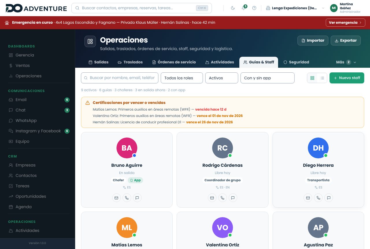Image resolution: width=370 pixels, height=249 pixels.
Task: Email Rodrigo Cárdenas via envelope icon
Action: (x=212, y=198)
